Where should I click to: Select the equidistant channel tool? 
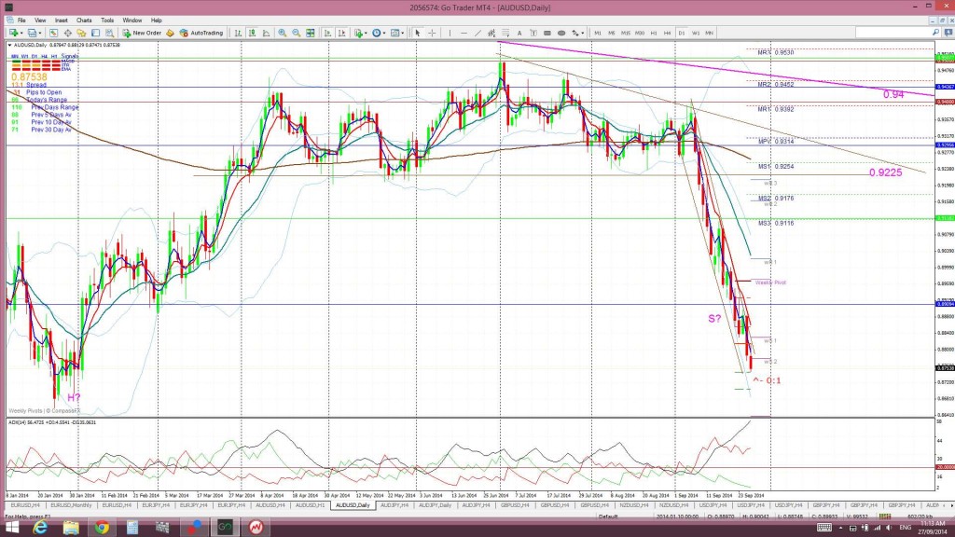pos(491,33)
